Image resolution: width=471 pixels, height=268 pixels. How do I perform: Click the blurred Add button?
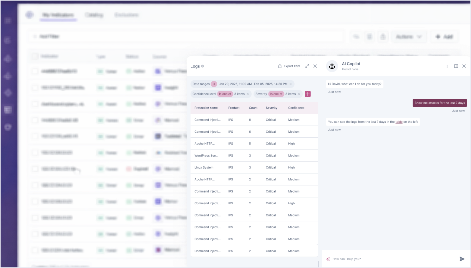coord(444,37)
